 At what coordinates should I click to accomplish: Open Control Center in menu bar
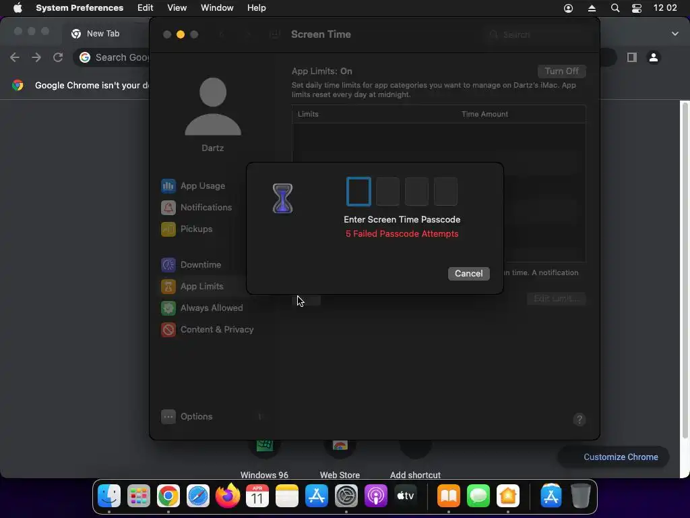click(637, 8)
